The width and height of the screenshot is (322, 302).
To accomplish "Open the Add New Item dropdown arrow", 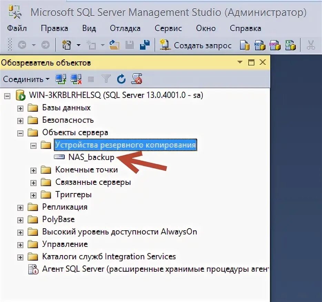I will click(x=103, y=45).
